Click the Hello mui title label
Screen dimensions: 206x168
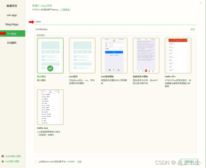tap(43, 128)
